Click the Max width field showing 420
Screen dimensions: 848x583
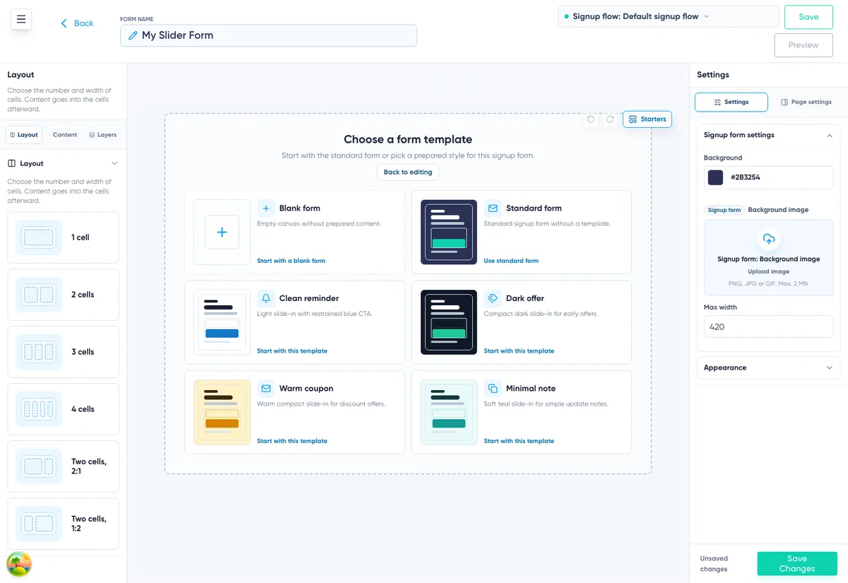click(x=769, y=326)
